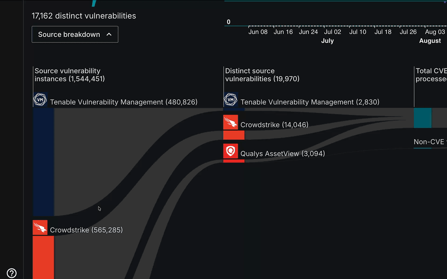Click the Jun 08 timeline marker
The width and height of the screenshot is (447, 279).
258,31
